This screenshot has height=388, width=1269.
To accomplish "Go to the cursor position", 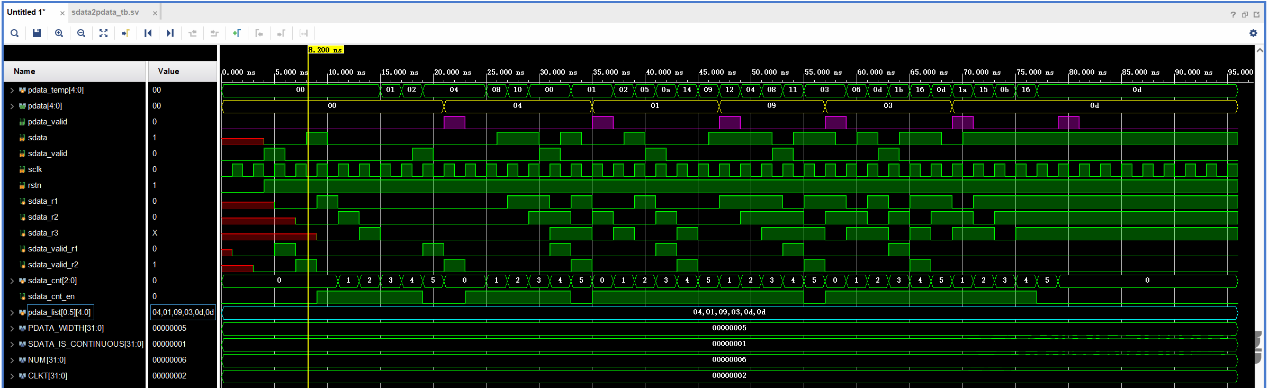I will point(125,33).
